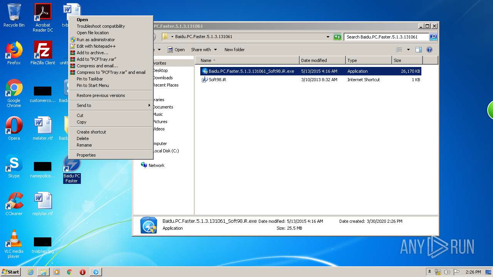The image size is (493, 277).
Task: Select Compress and email... entry
Action: 111,66
